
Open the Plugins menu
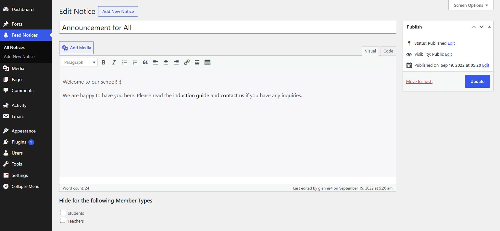(x=26, y=142)
